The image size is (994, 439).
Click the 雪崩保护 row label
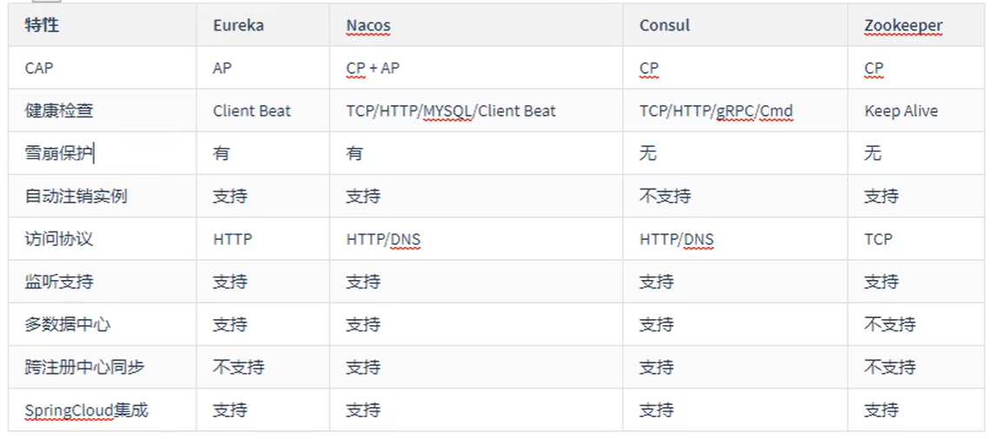(x=59, y=153)
